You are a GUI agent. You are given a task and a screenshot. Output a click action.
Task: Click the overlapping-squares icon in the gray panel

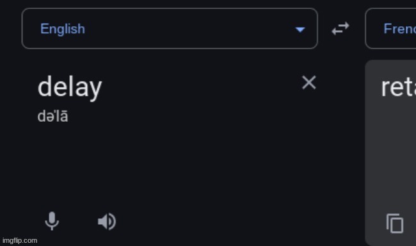coord(395,223)
